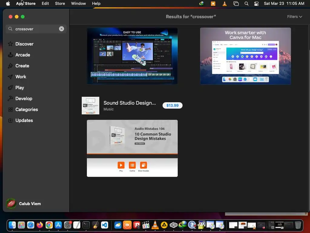
Task: View the Canva for Mac screenshot
Action: click(x=245, y=56)
